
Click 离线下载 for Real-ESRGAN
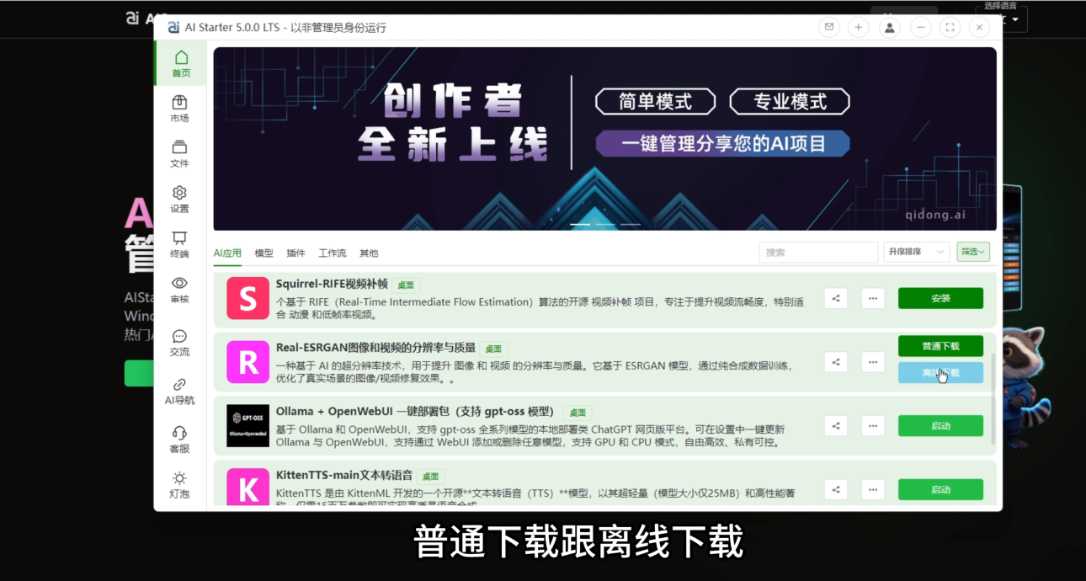click(940, 373)
